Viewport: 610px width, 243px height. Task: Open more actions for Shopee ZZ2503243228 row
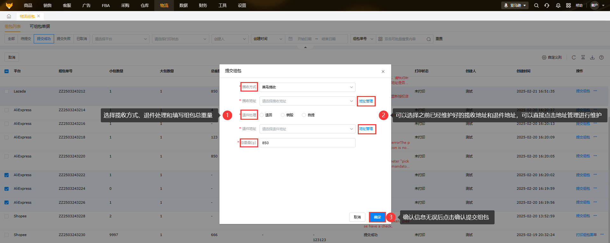click(595, 216)
